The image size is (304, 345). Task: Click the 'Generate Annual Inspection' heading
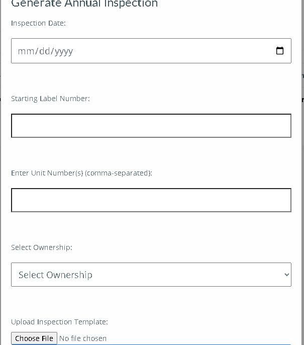point(84,4)
